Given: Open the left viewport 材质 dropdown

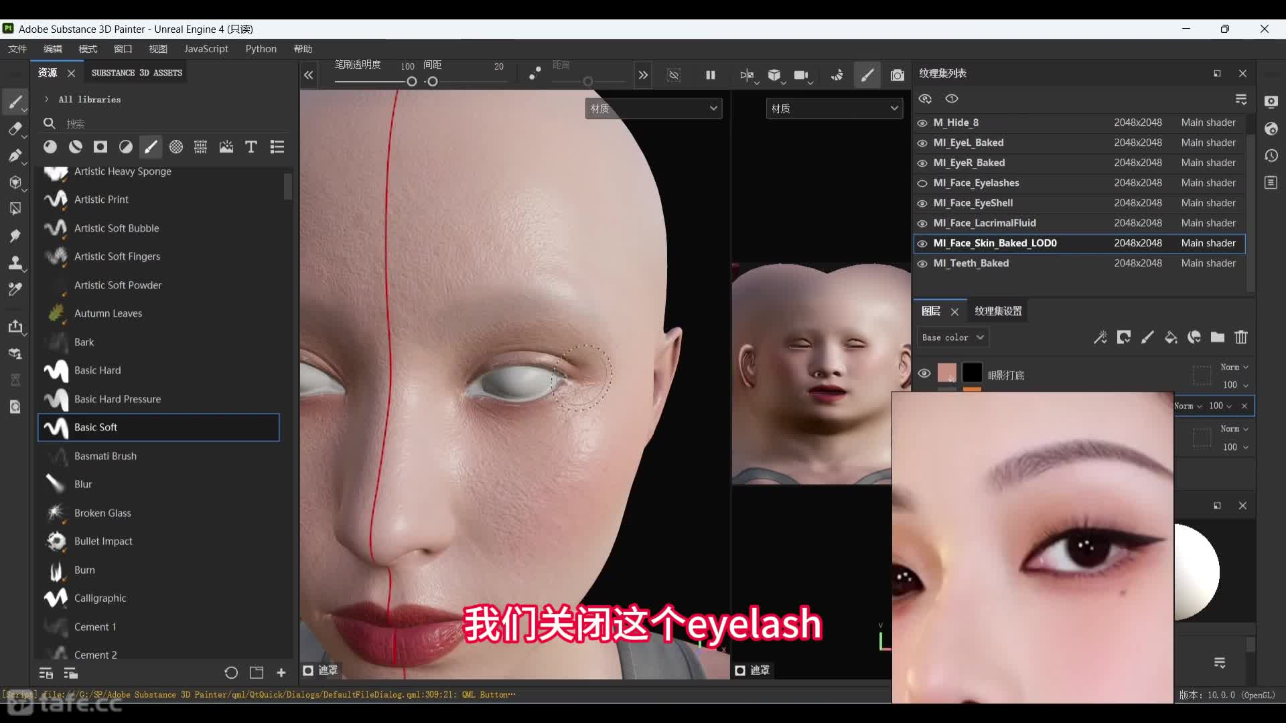Looking at the screenshot, I should 653,108.
